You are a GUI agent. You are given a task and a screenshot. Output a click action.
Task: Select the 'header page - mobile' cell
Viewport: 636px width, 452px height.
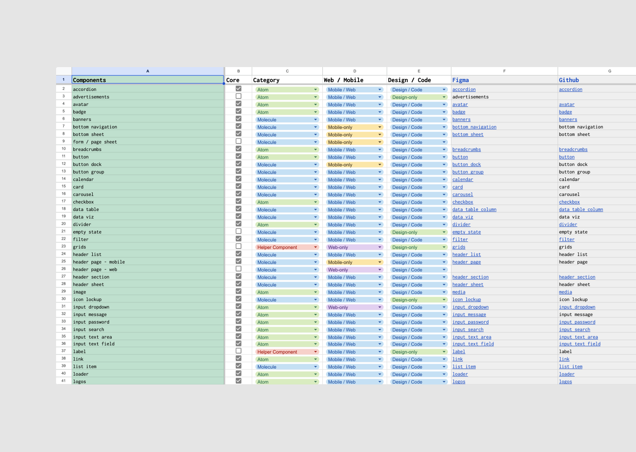pyautogui.click(x=148, y=262)
